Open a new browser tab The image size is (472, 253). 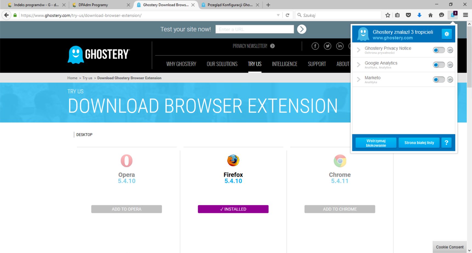click(x=268, y=5)
